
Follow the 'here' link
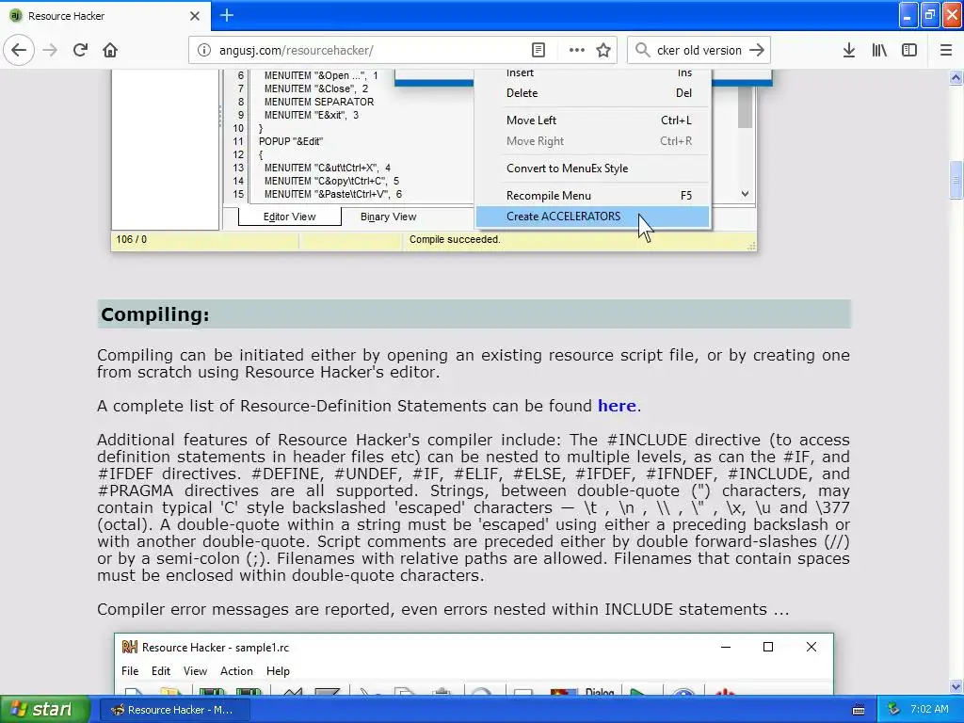[617, 406]
